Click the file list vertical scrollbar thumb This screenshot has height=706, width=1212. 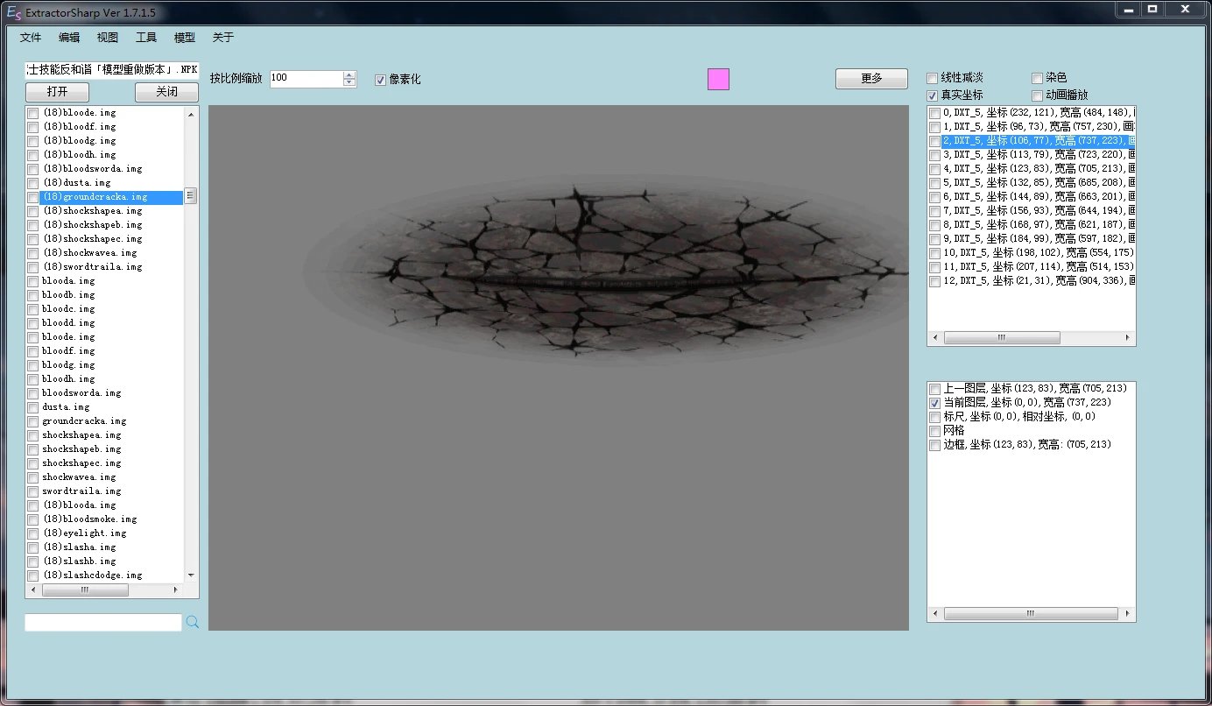[192, 195]
